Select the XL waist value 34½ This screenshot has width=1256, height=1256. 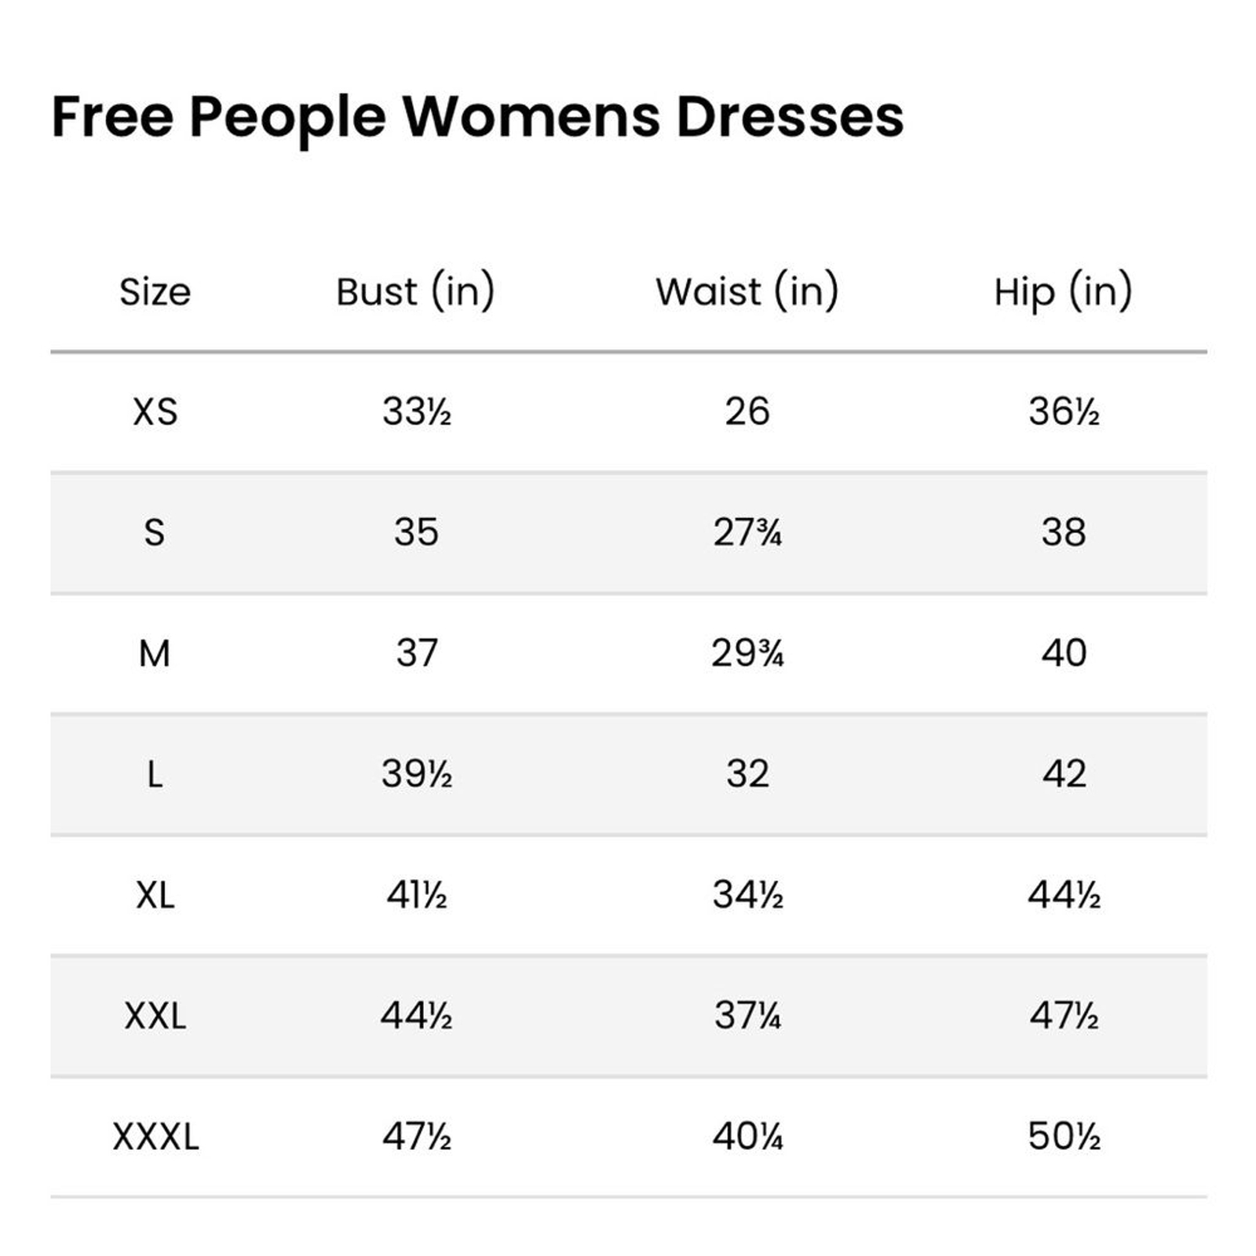[x=747, y=896]
